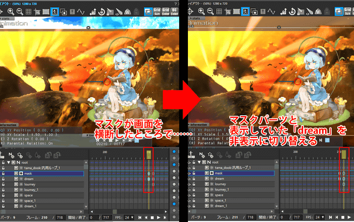Click the Setup icon in right timeline toolbar
354x222 pixels.
click(x=191, y=155)
